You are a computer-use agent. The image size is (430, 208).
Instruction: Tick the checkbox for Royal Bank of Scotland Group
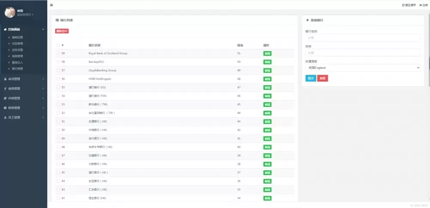[58, 53]
